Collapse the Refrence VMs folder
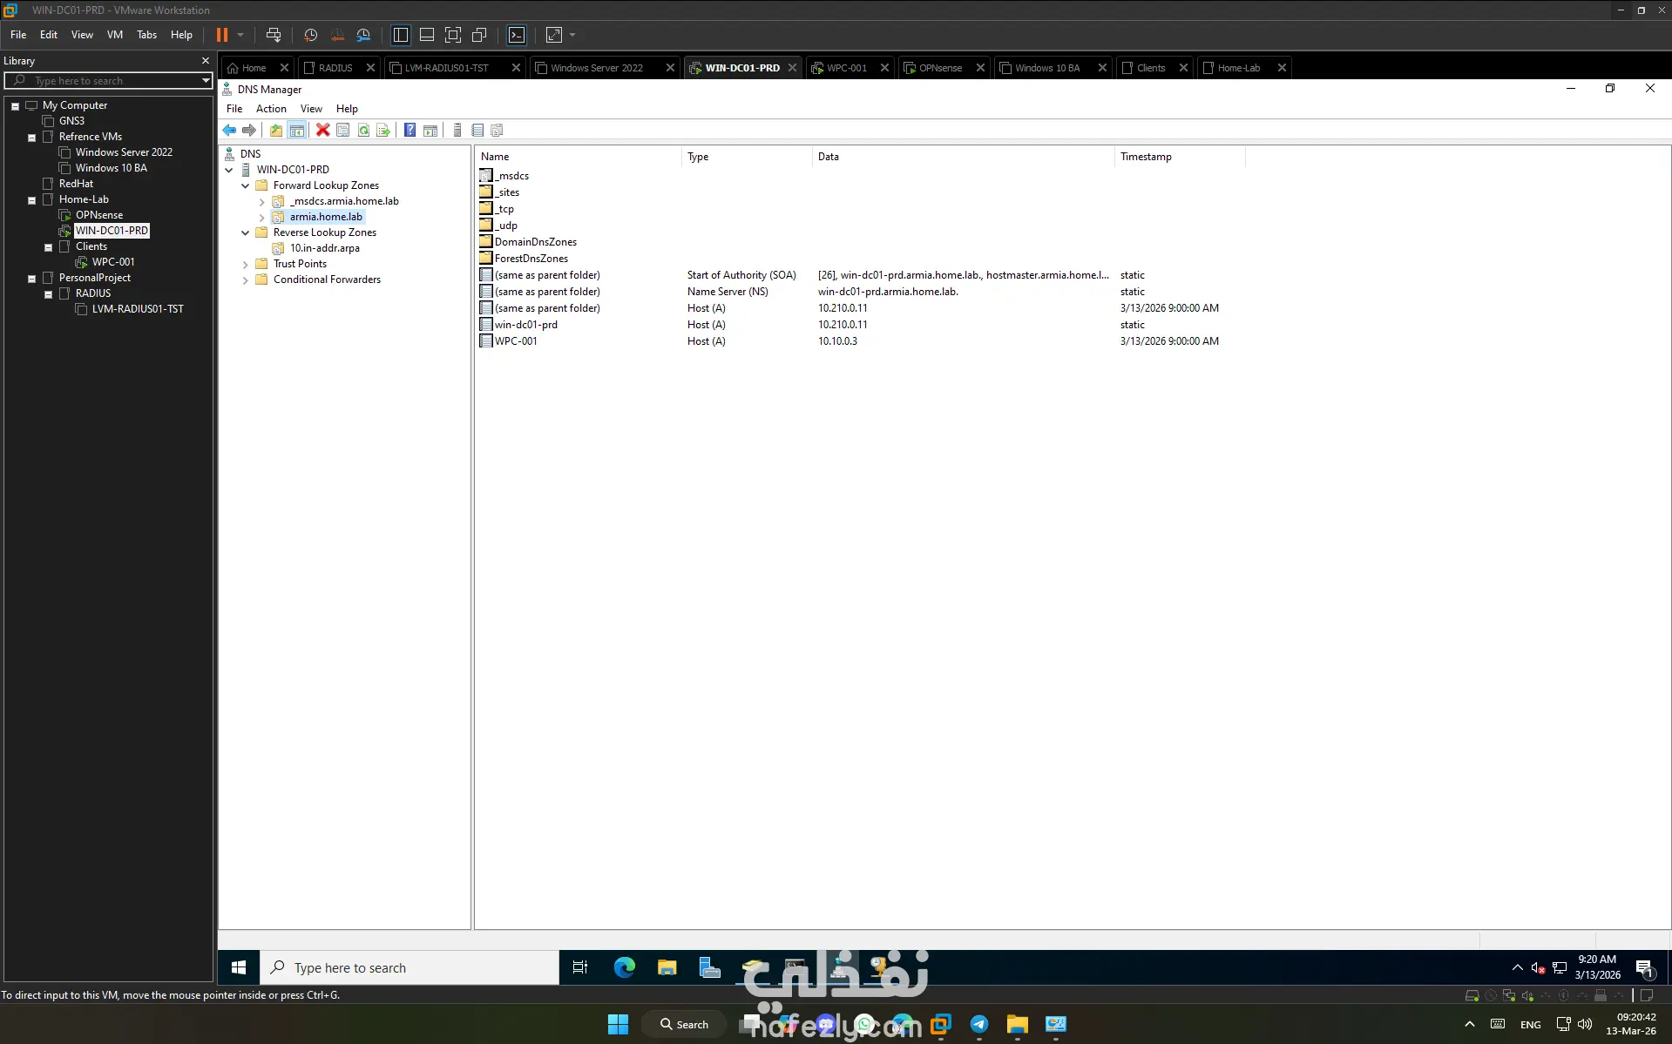1672x1044 pixels. click(x=31, y=137)
